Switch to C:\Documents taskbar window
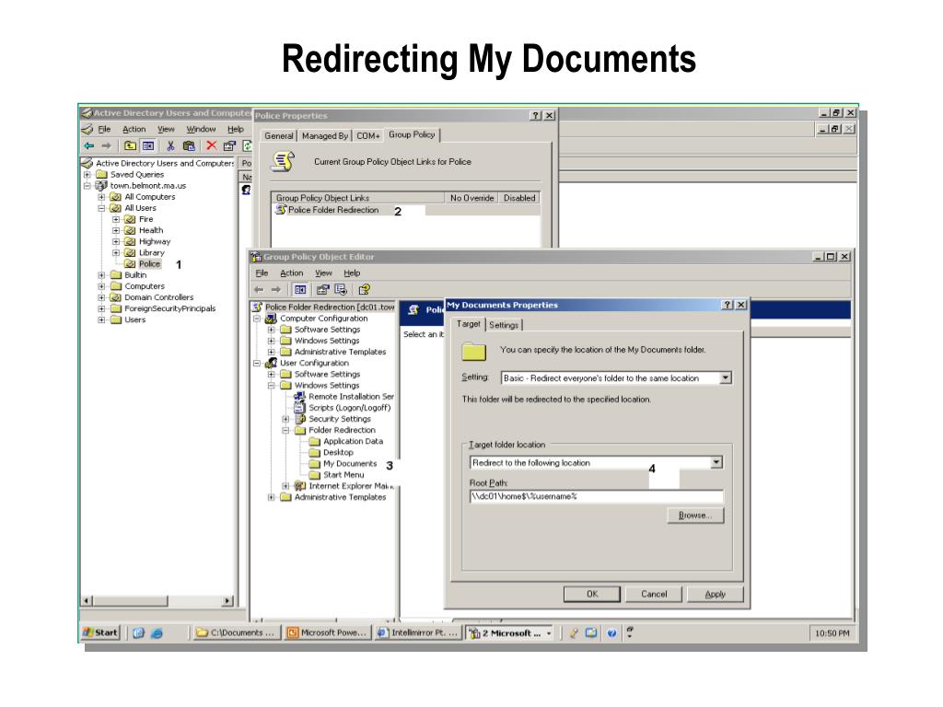943x707 pixels. [x=237, y=632]
